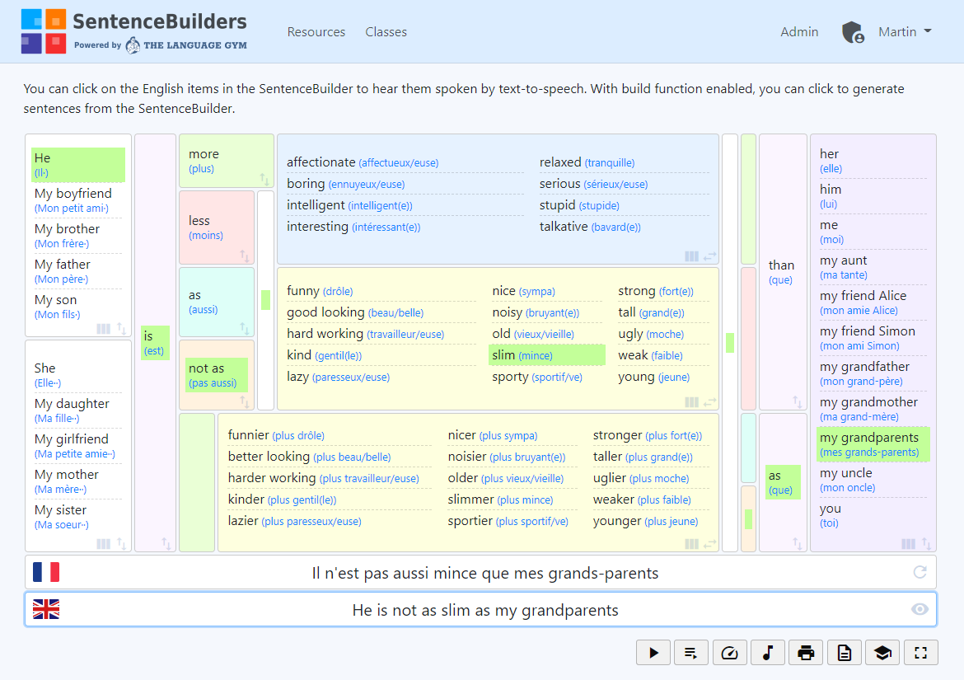964x680 pixels.
Task: Click the play button in bottom toolbar
Action: click(653, 653)
